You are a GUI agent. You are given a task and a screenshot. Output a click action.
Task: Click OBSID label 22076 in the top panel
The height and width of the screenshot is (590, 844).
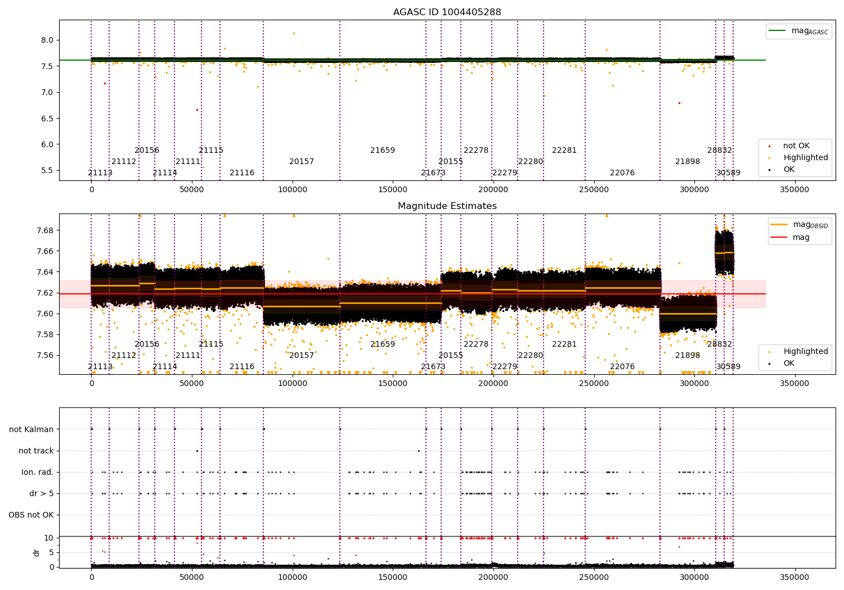(622, 173)
